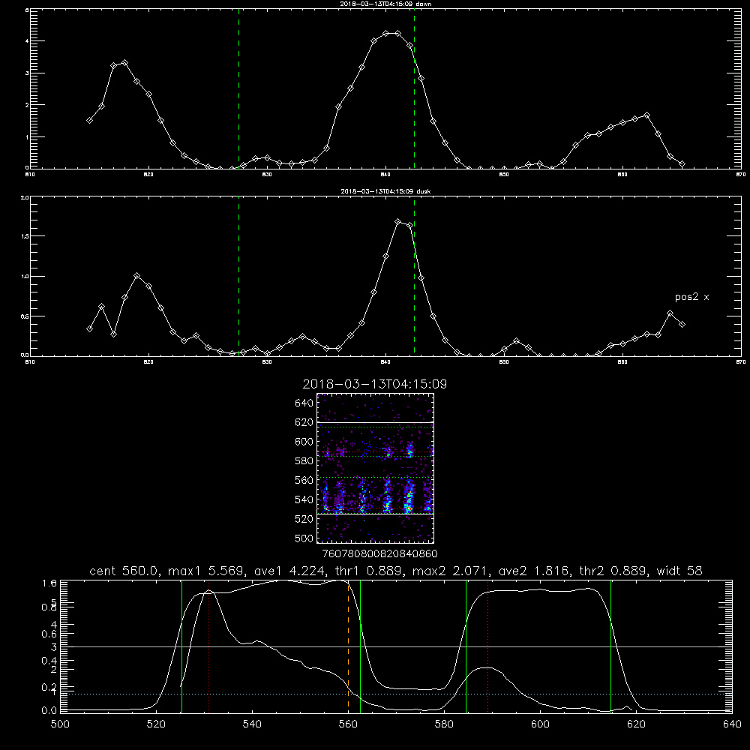Image resolution: width=750 pixels, height=750 pixels.
Task: Click the left red dotted line in bottom plot
Action: click(x=209, y=646)
